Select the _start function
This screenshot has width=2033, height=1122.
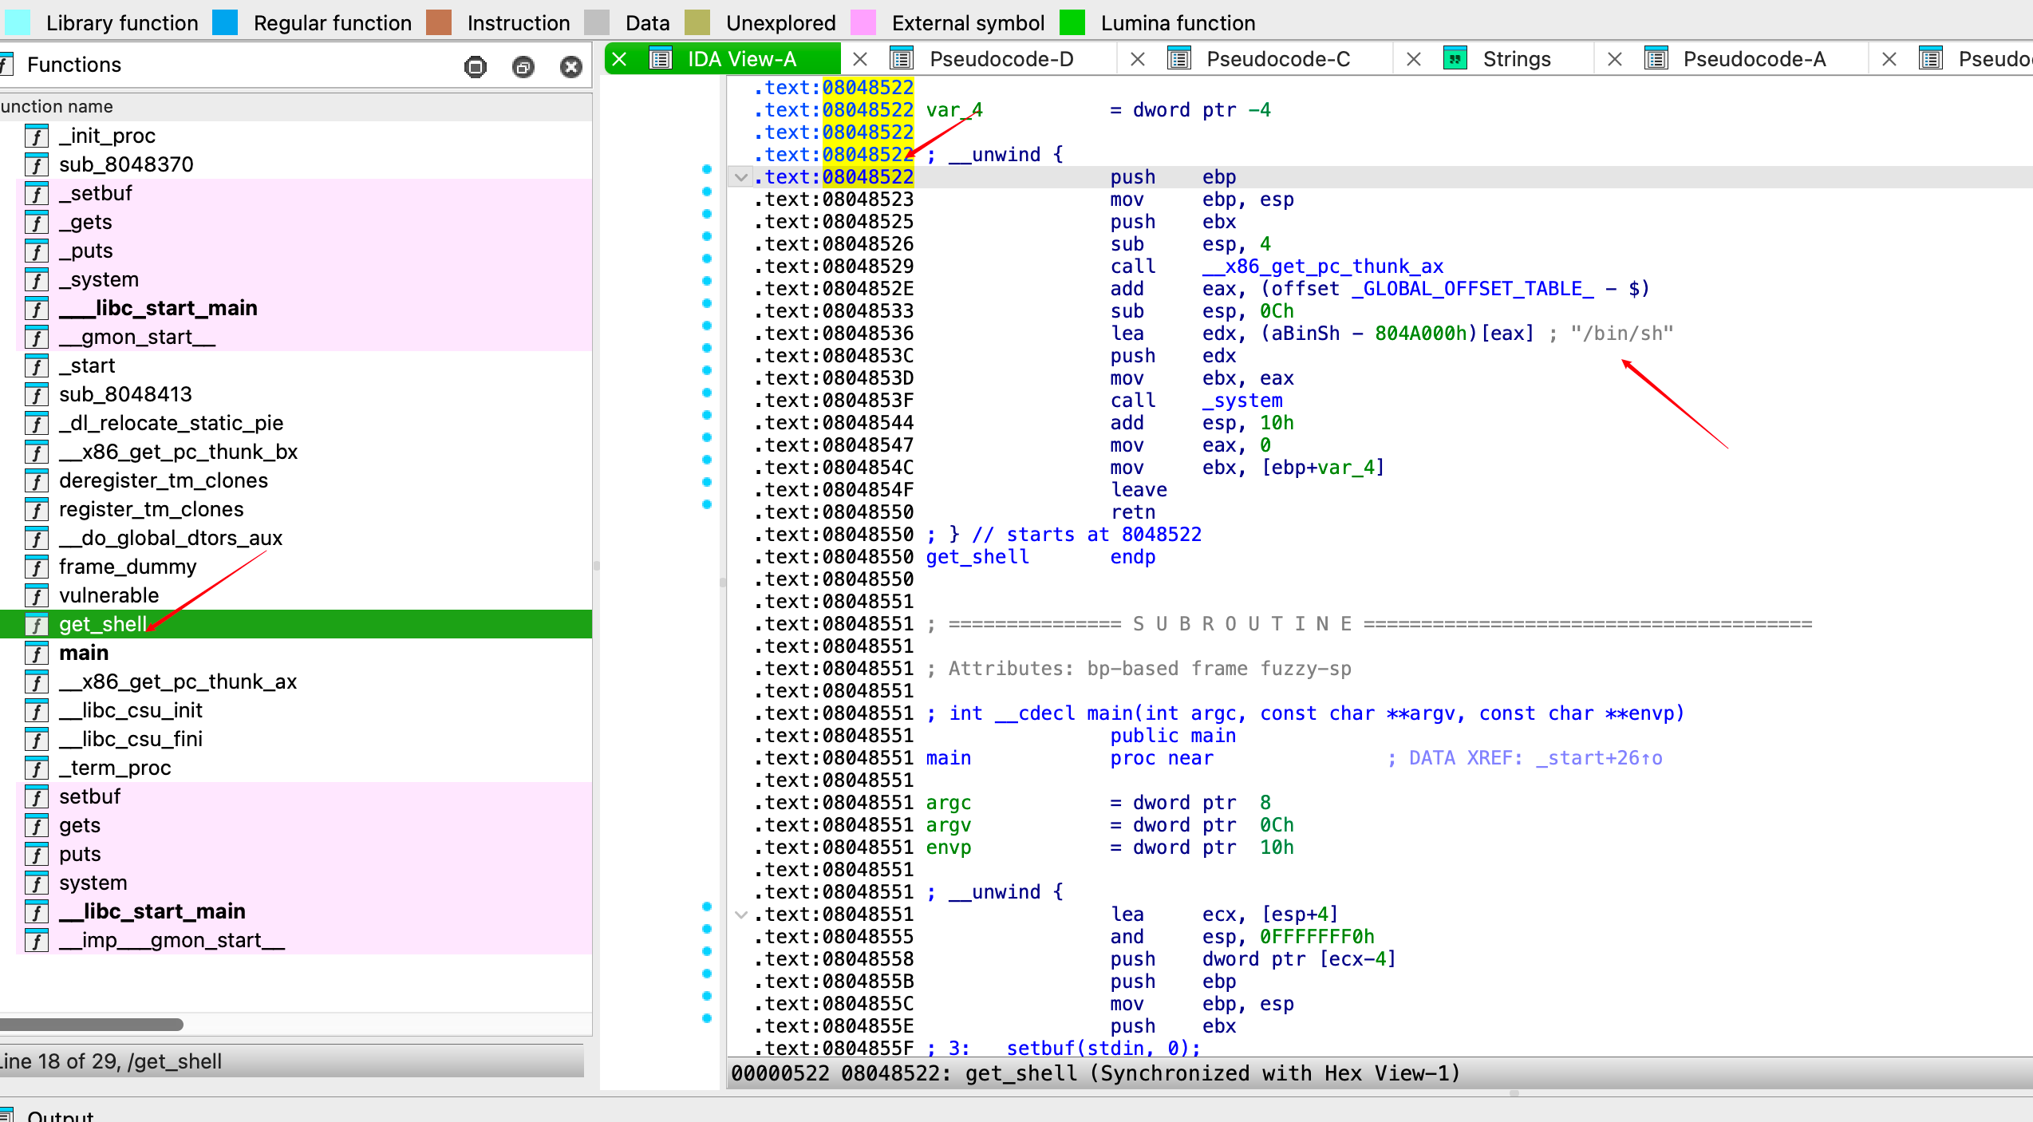(x=296, y=365)
